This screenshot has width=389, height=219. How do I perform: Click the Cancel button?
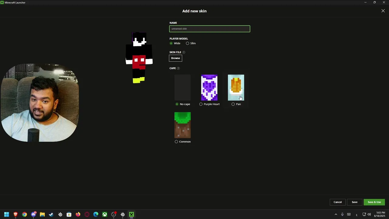[338, 202]
